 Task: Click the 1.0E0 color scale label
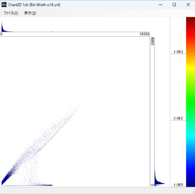178,185
